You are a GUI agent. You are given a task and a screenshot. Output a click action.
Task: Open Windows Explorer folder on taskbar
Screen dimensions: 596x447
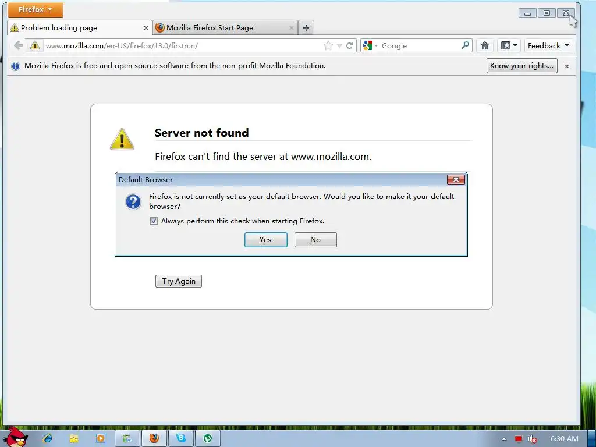74,439
